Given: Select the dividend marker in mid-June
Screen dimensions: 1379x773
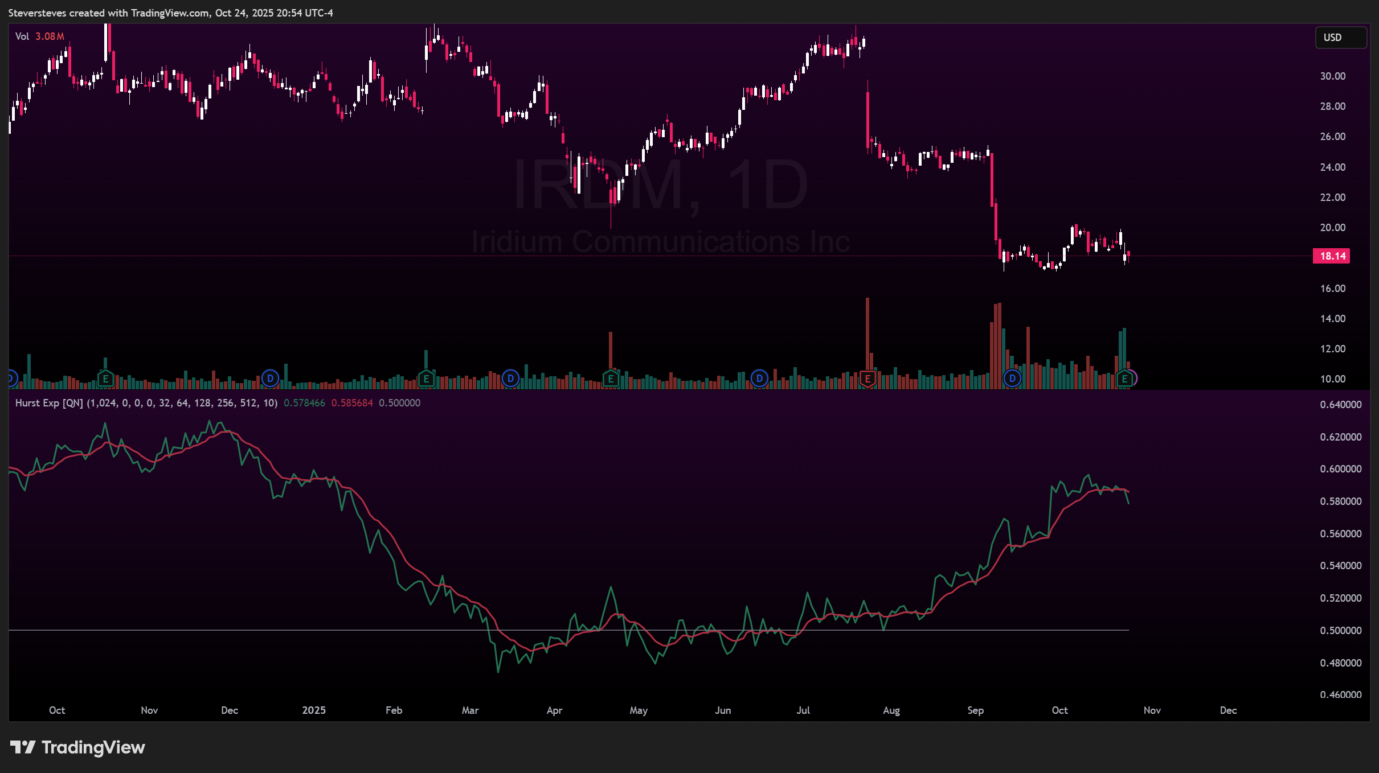Looking at the screenshot, I should click(x=759, y=379).
